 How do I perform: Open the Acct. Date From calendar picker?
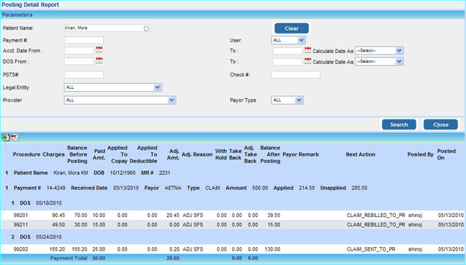point(99,50)
